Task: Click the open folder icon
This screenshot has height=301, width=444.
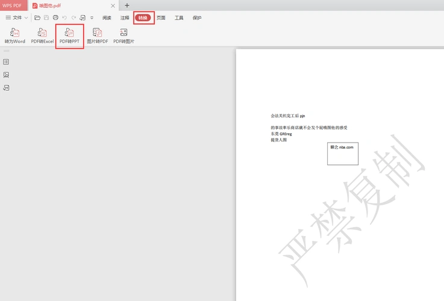Action: tap(37, 18)
